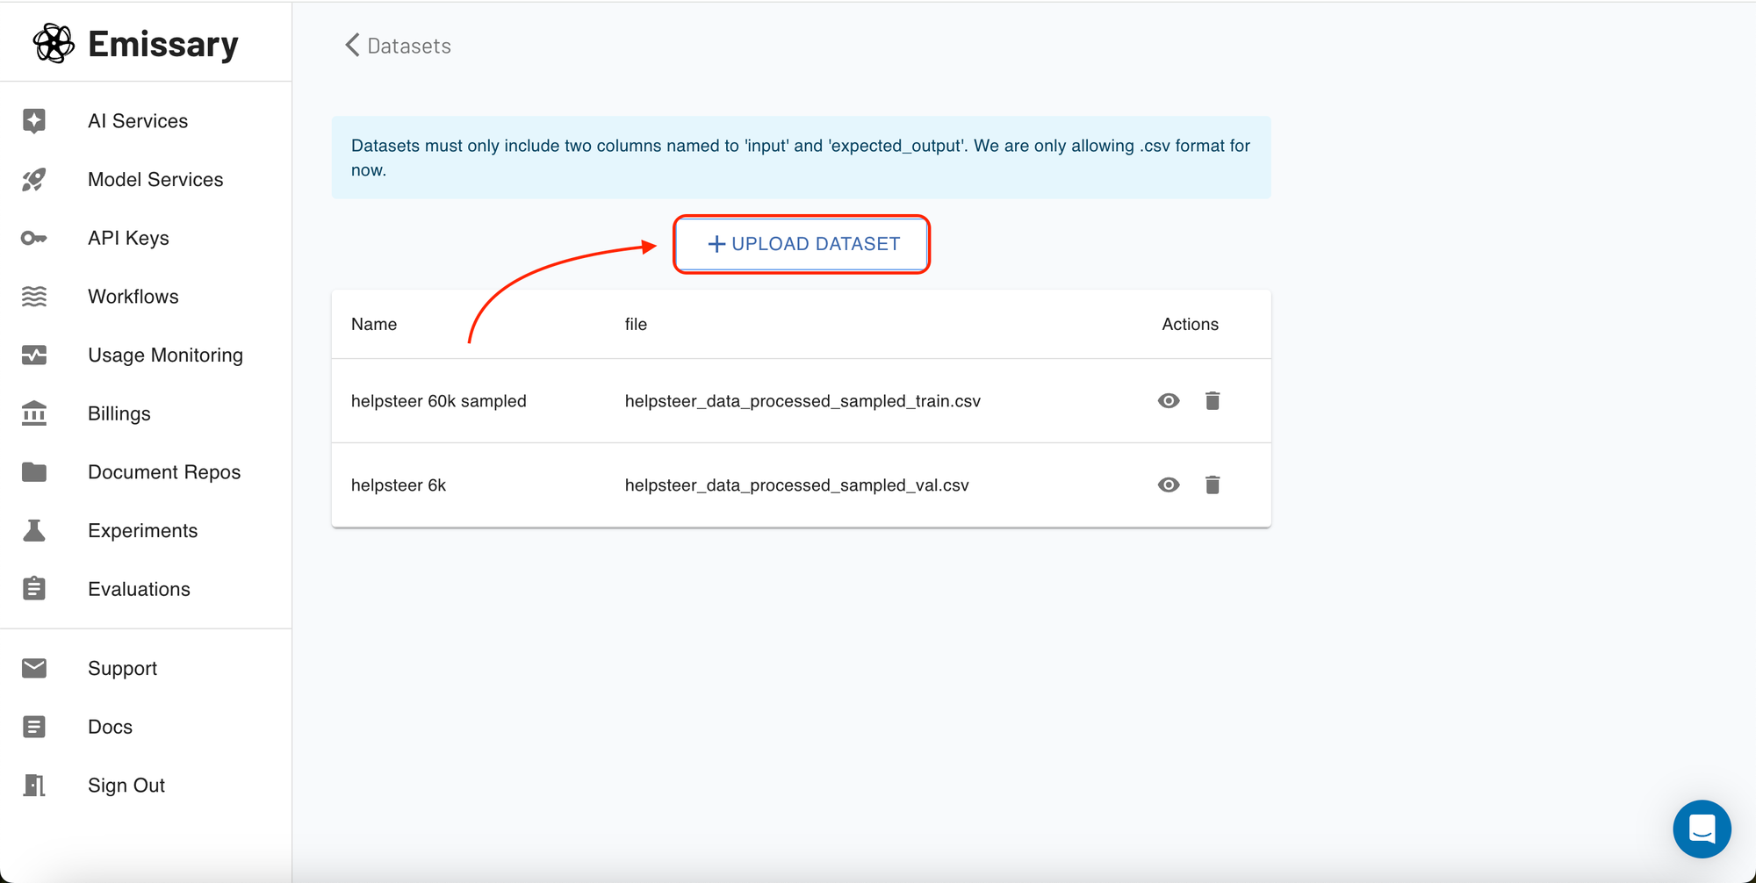This screenshot has height=883, width=1756.
Task: Go back using the Datasets chevron
Action: (352, 46)
